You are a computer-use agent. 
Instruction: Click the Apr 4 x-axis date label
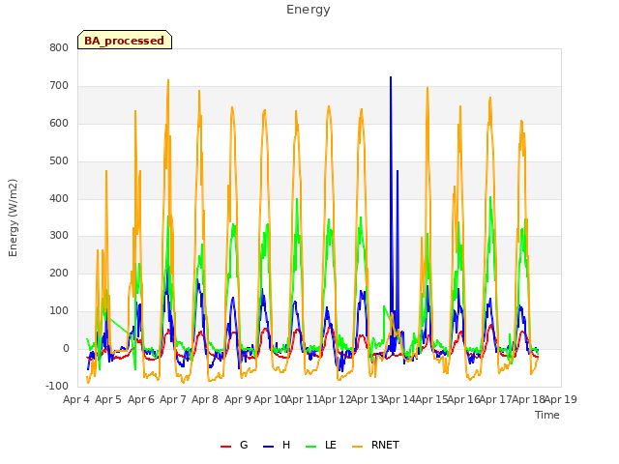(x=76, y=399)
